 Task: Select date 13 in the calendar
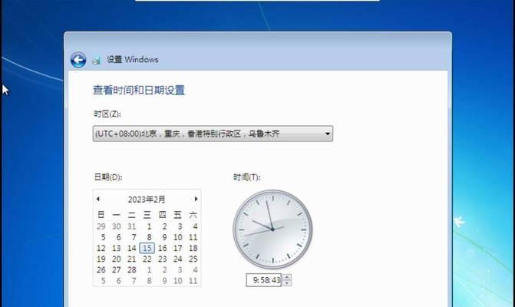pos(117,248)
